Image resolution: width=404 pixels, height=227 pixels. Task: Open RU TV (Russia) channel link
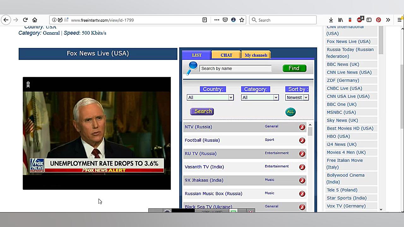coord(200,154)
